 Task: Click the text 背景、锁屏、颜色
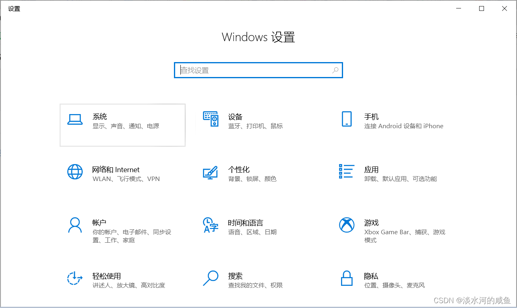pyautogui.click(x=252, y=179)
